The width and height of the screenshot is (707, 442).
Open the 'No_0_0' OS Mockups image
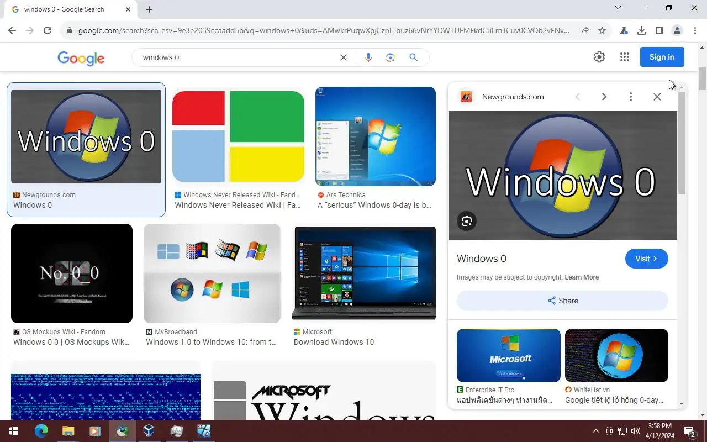click(x=72, y=273)
